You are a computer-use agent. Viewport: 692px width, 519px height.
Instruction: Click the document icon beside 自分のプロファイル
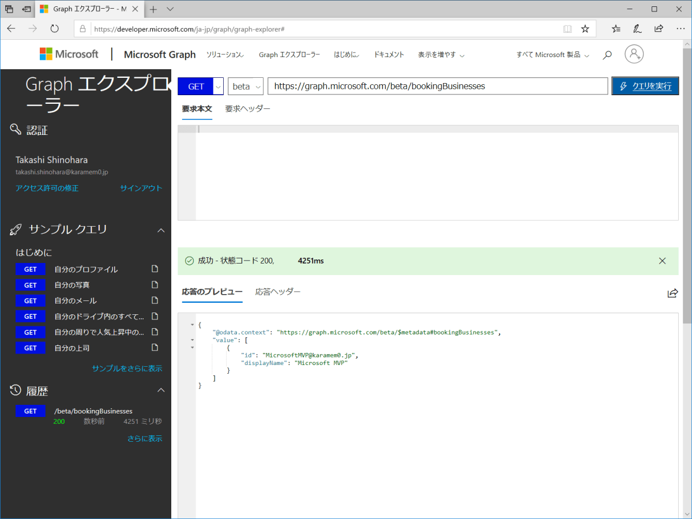pyautogui.click(x=155, y=269)
